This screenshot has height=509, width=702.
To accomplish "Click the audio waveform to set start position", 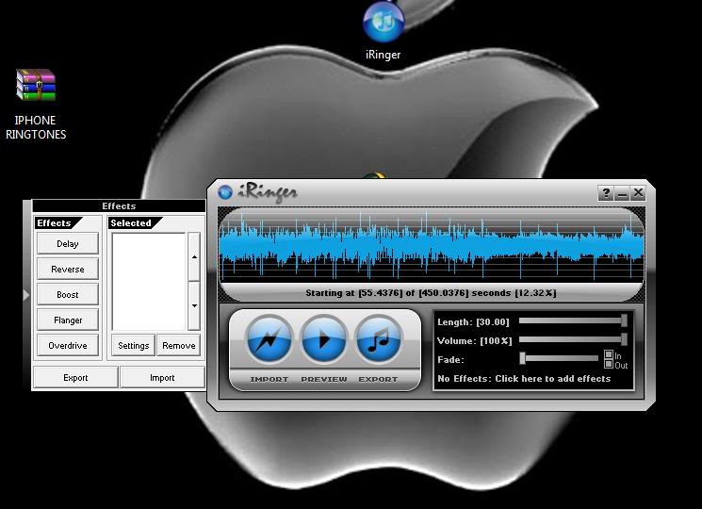I will (x=432, y=245).
